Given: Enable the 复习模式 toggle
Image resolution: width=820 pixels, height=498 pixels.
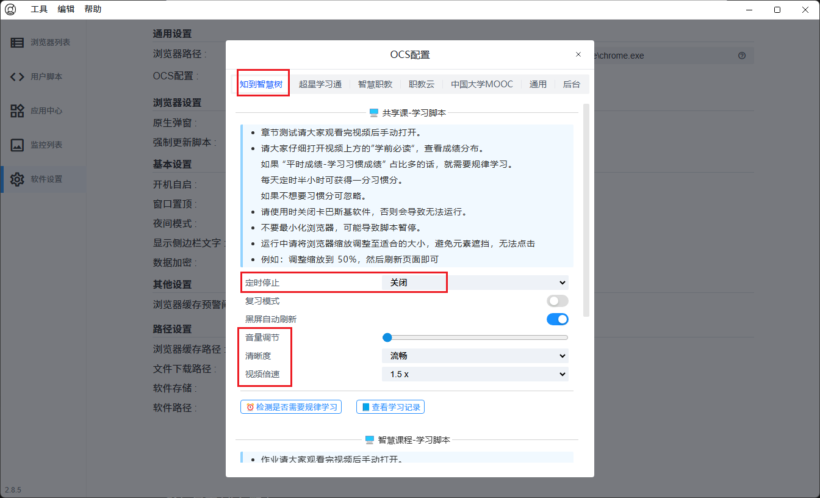Looking at the screenshot, I should click(x=557, y=301).
